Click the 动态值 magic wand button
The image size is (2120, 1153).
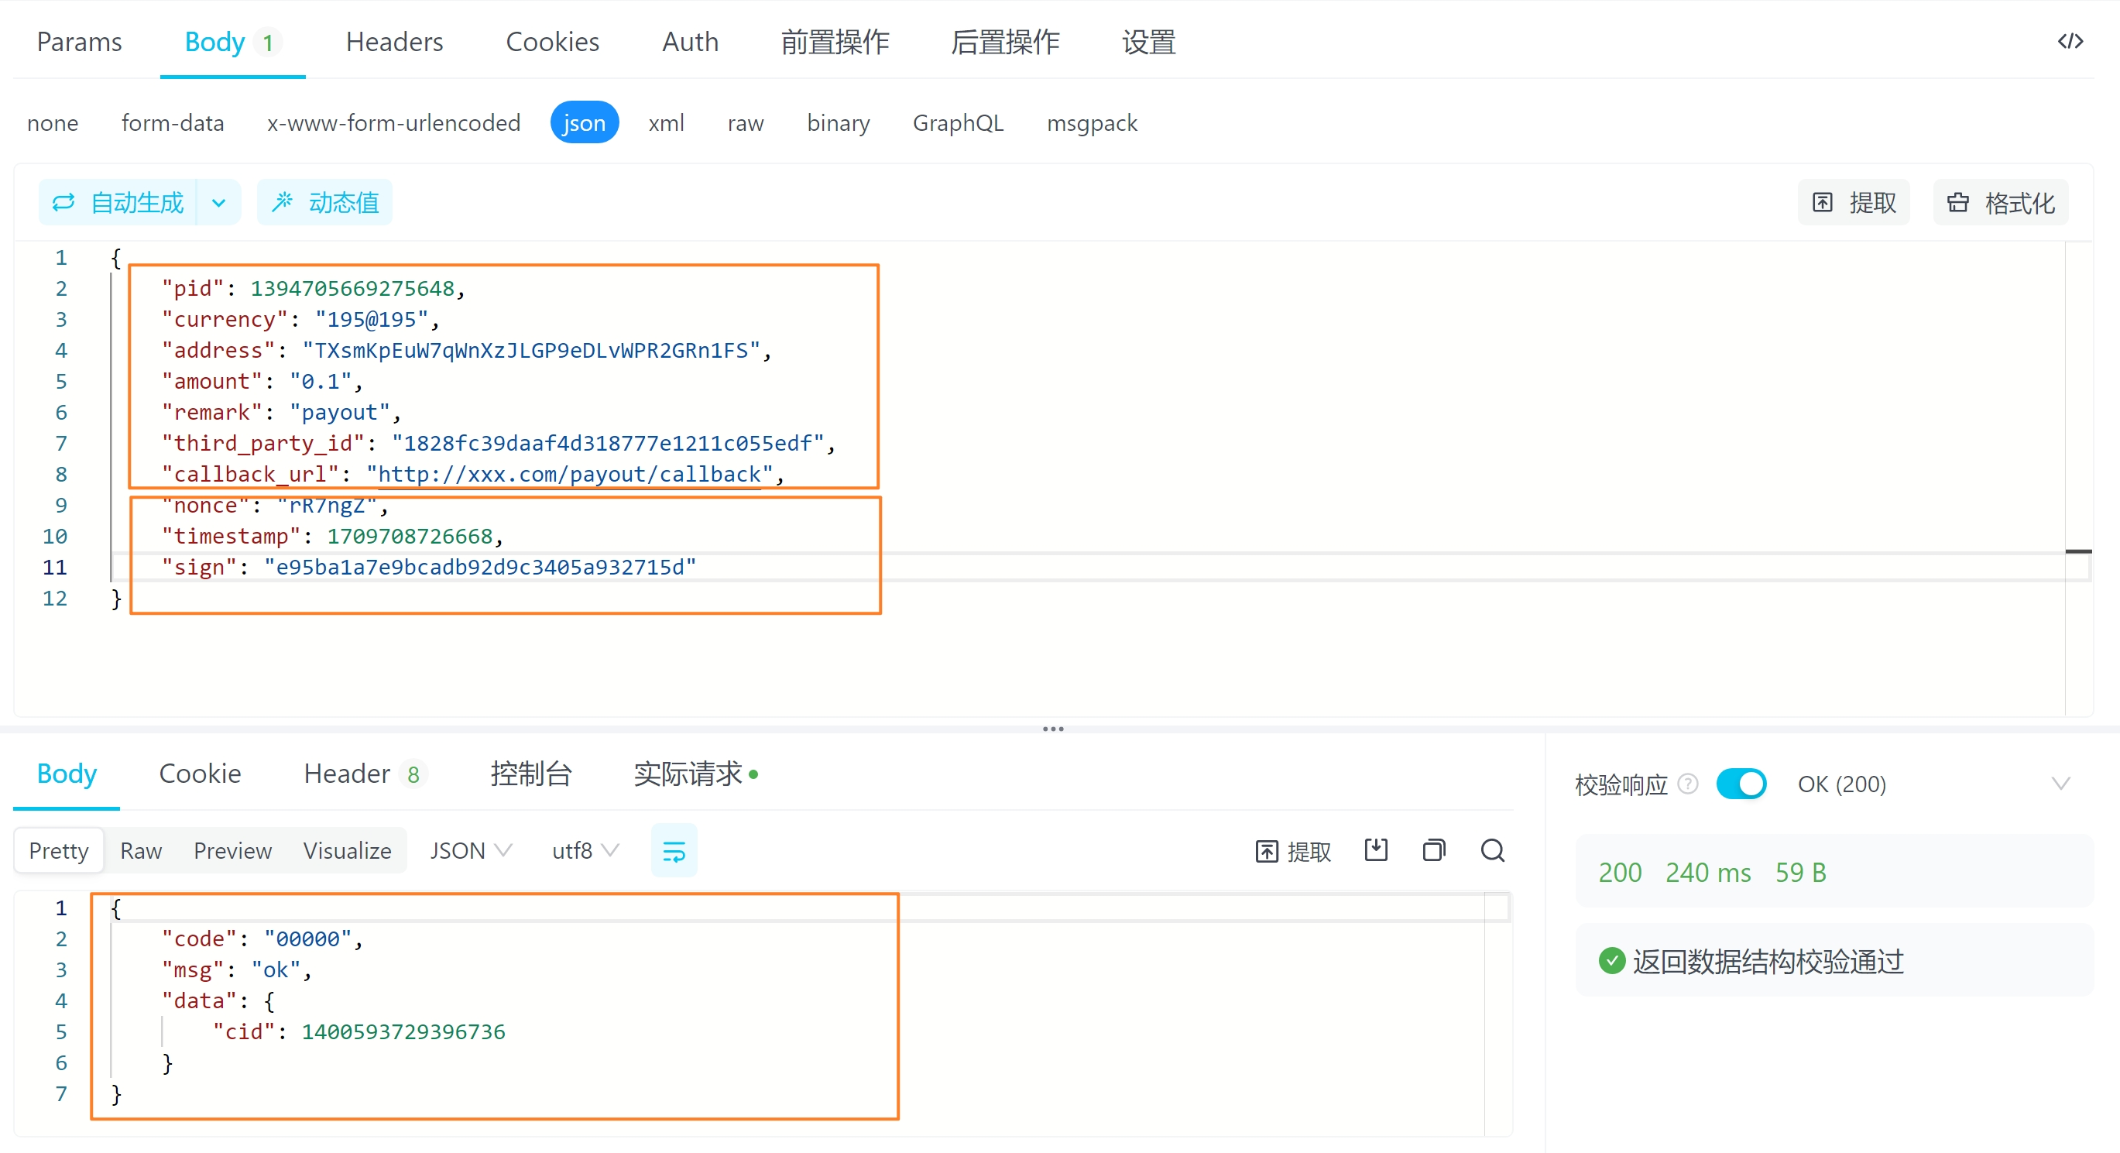point(325,202)
